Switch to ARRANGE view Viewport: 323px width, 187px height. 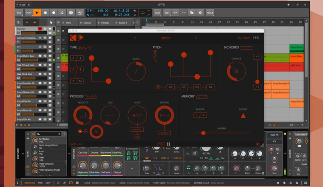pos(30,183)
